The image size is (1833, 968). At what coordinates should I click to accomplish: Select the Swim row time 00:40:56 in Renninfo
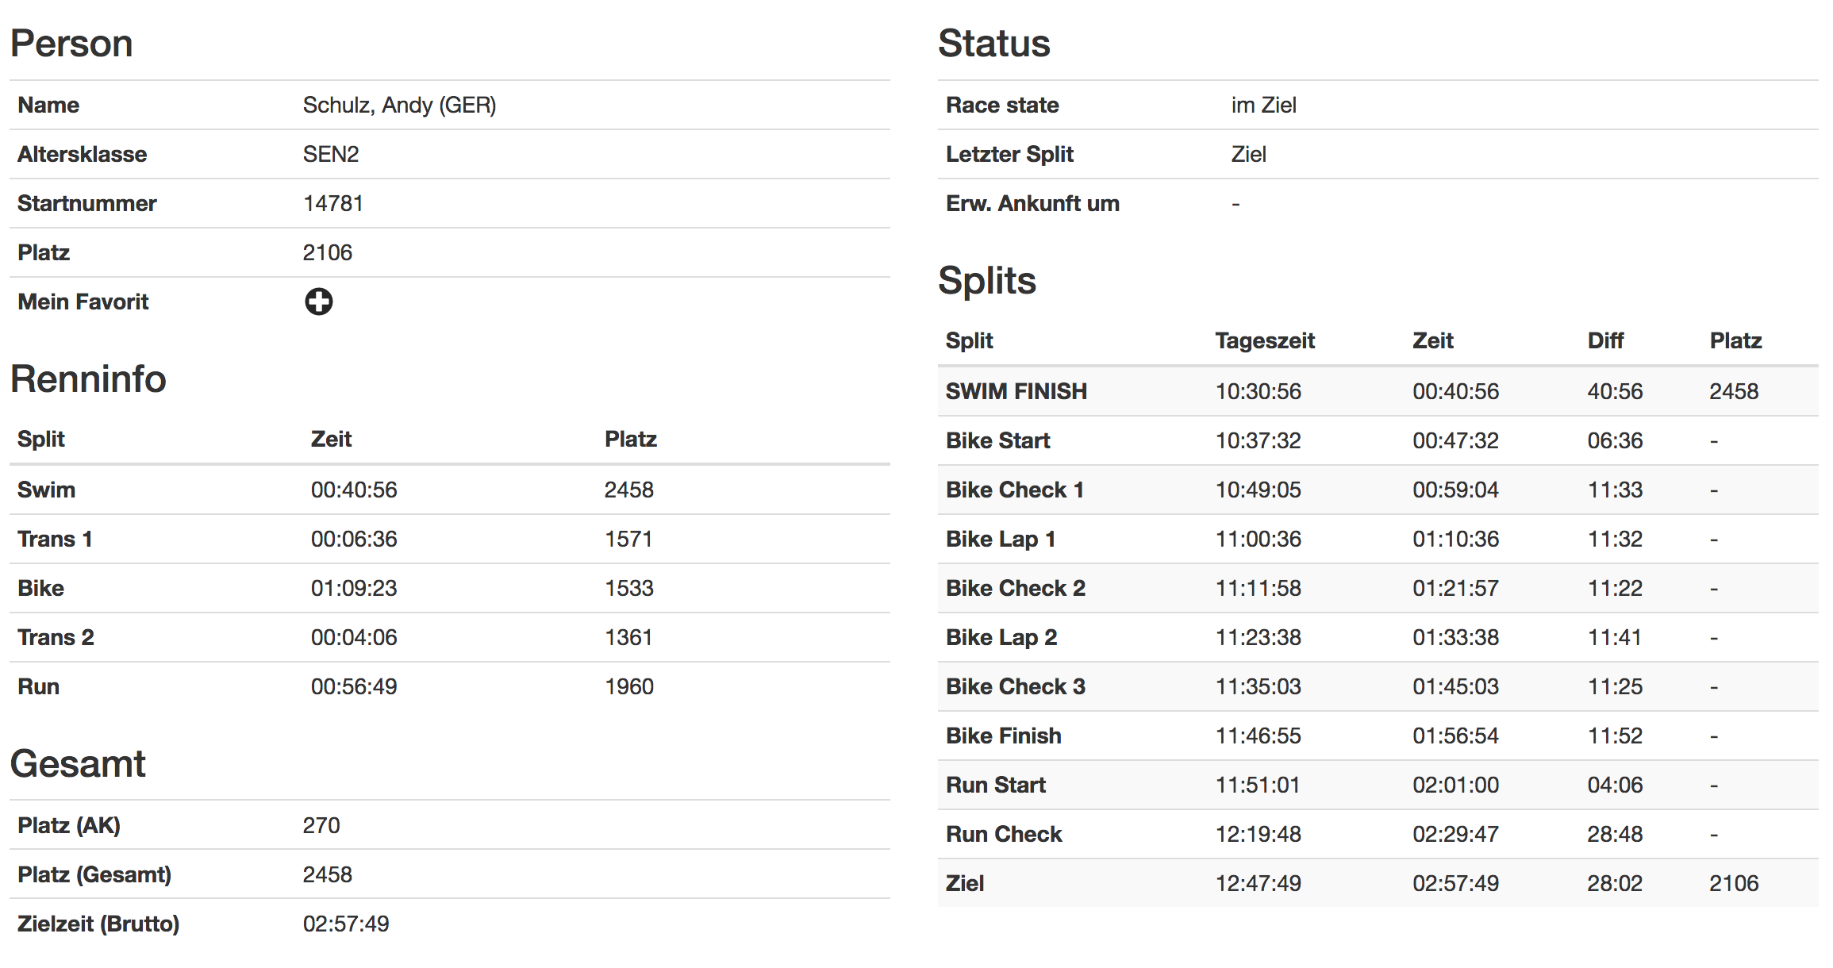(x=354, y=490)
